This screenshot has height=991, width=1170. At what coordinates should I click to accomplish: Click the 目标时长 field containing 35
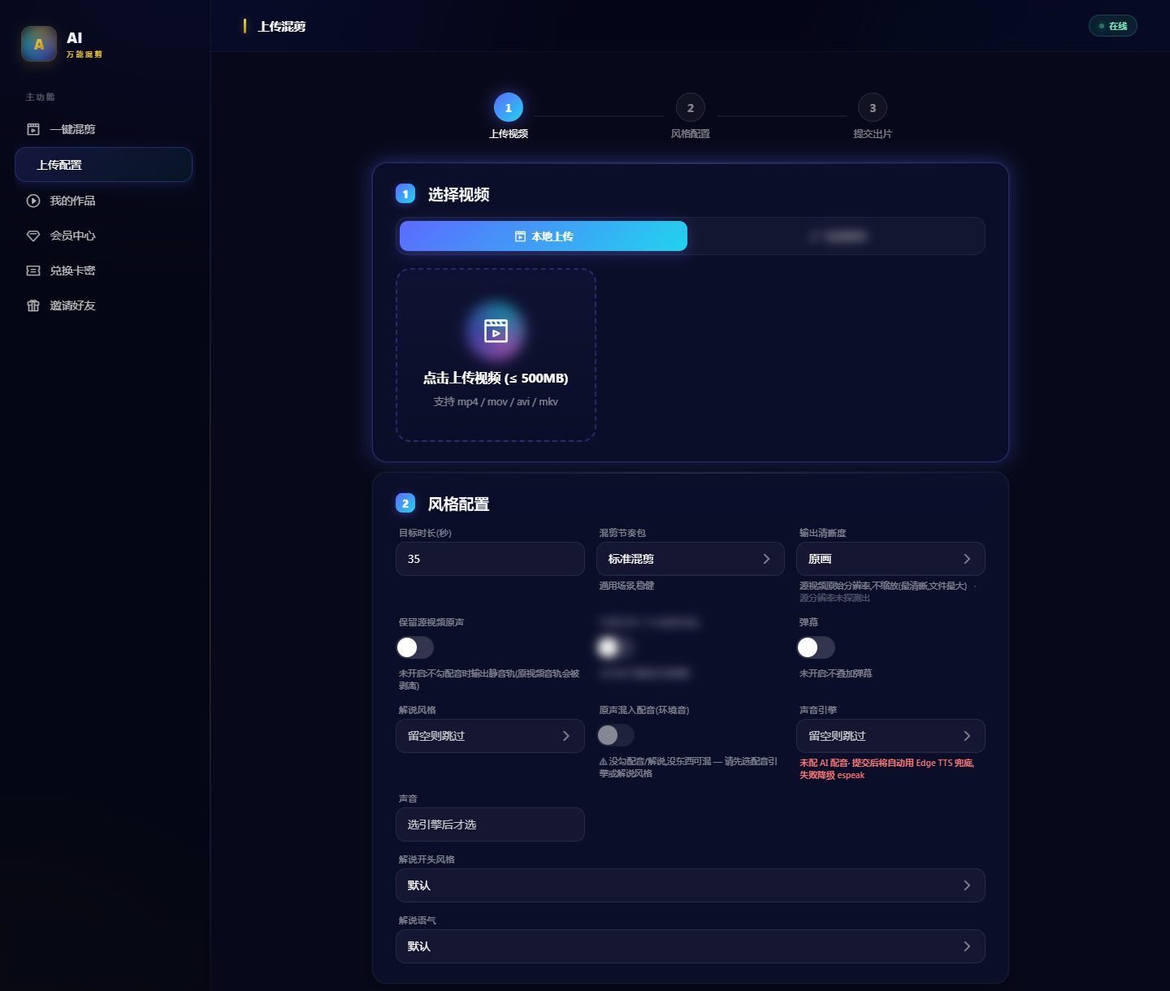click(x=490, y=559)
